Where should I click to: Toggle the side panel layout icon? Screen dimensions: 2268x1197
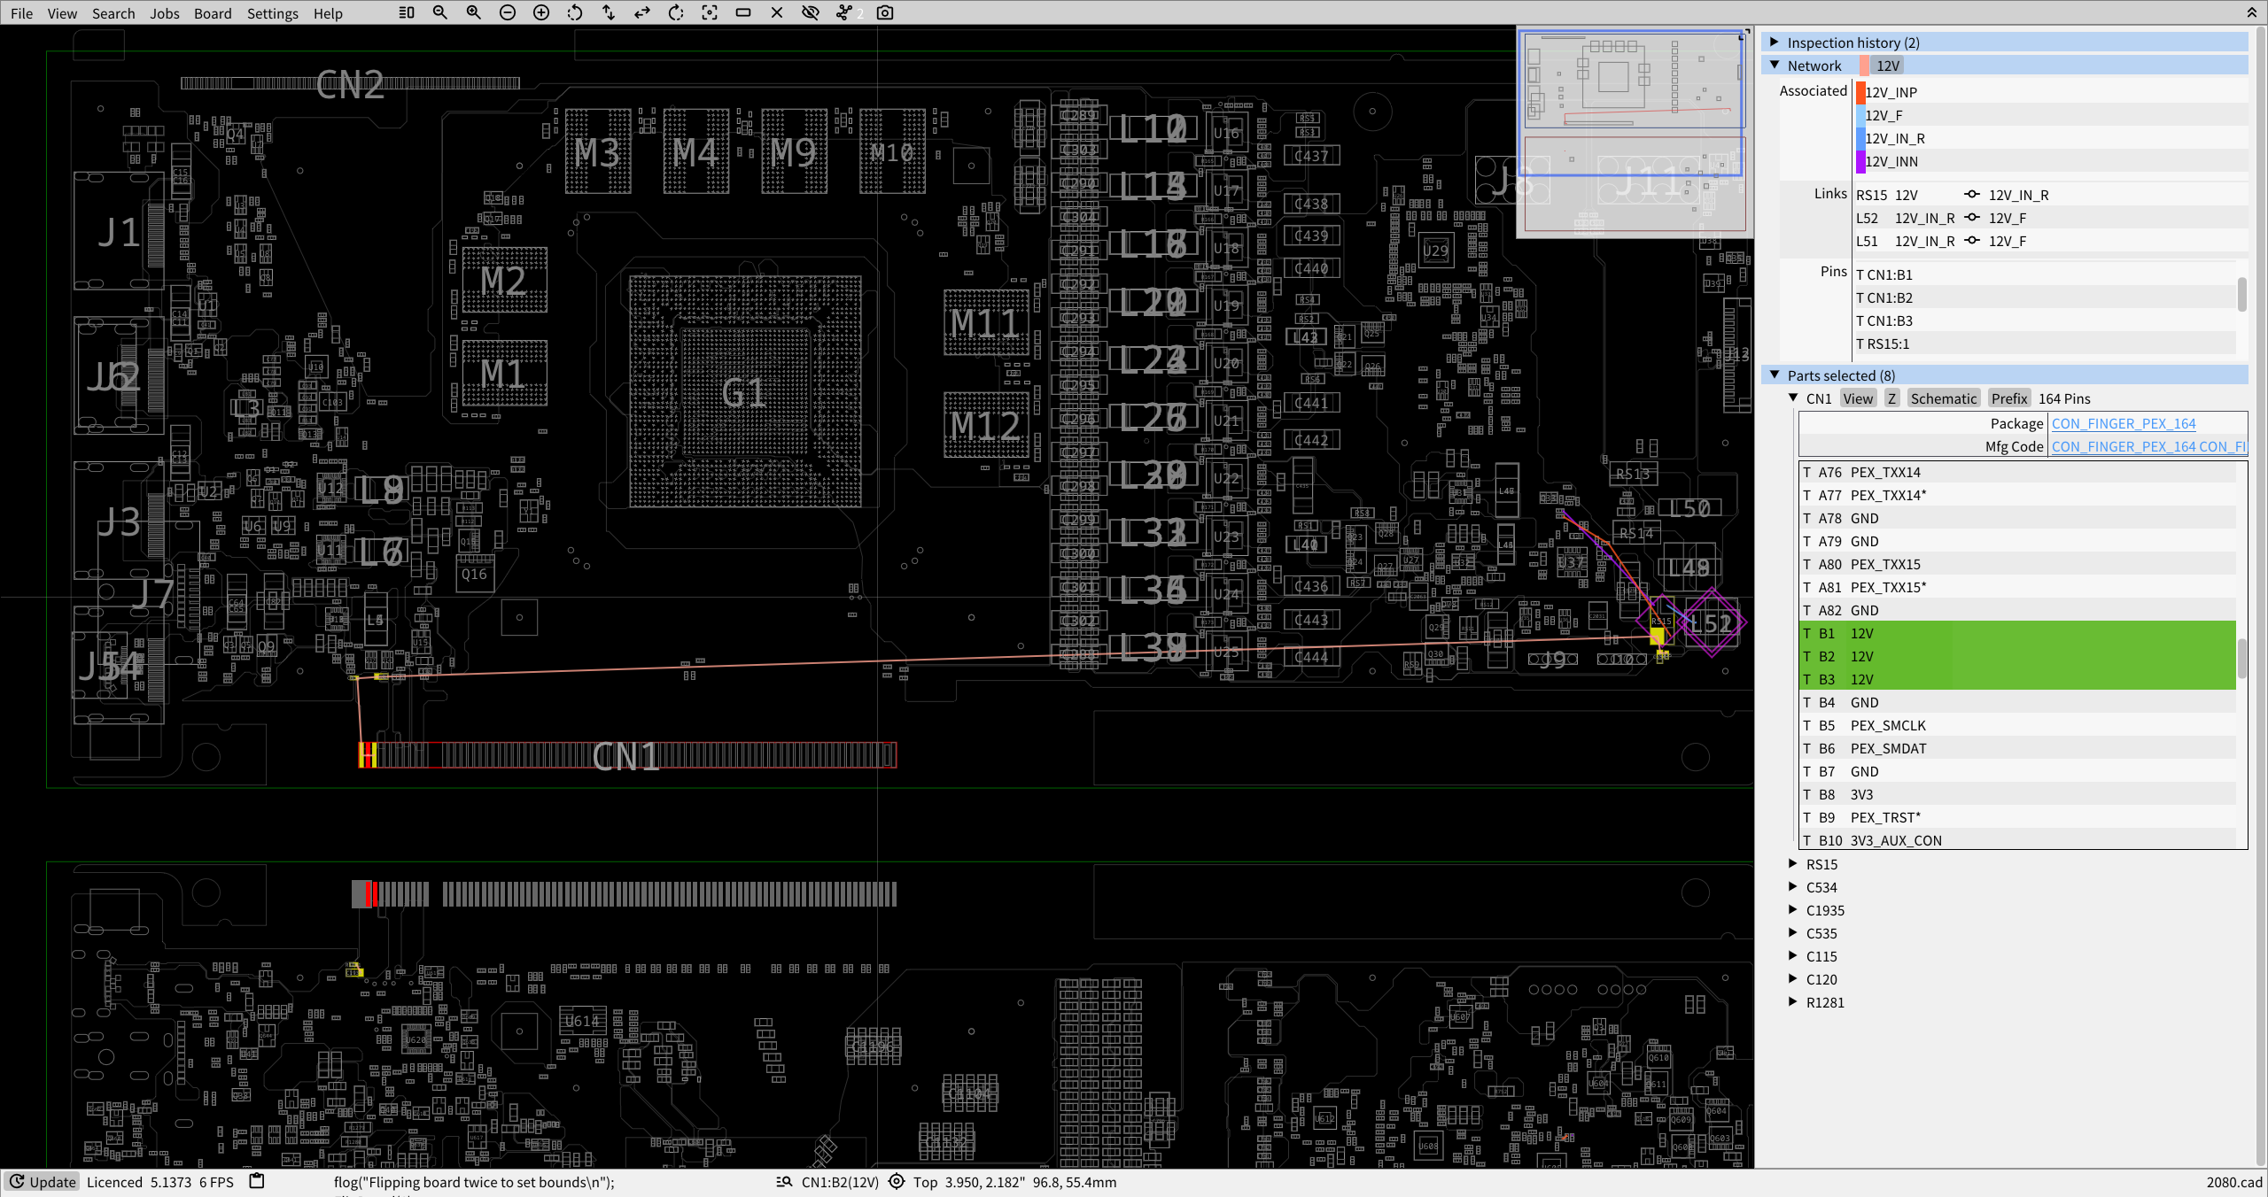(407, 12)
